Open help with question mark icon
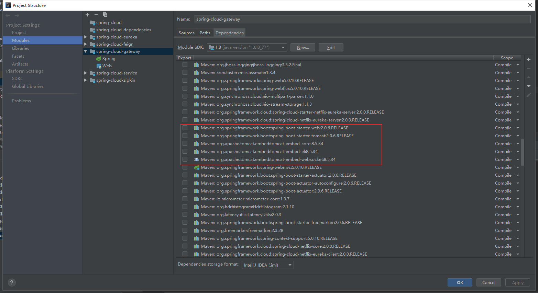 tap(12, 282)
